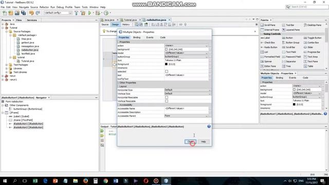Open Firefox from the taskbar
Image resolution: width=329 pixels, height=185 pixels.
(85, 181)
